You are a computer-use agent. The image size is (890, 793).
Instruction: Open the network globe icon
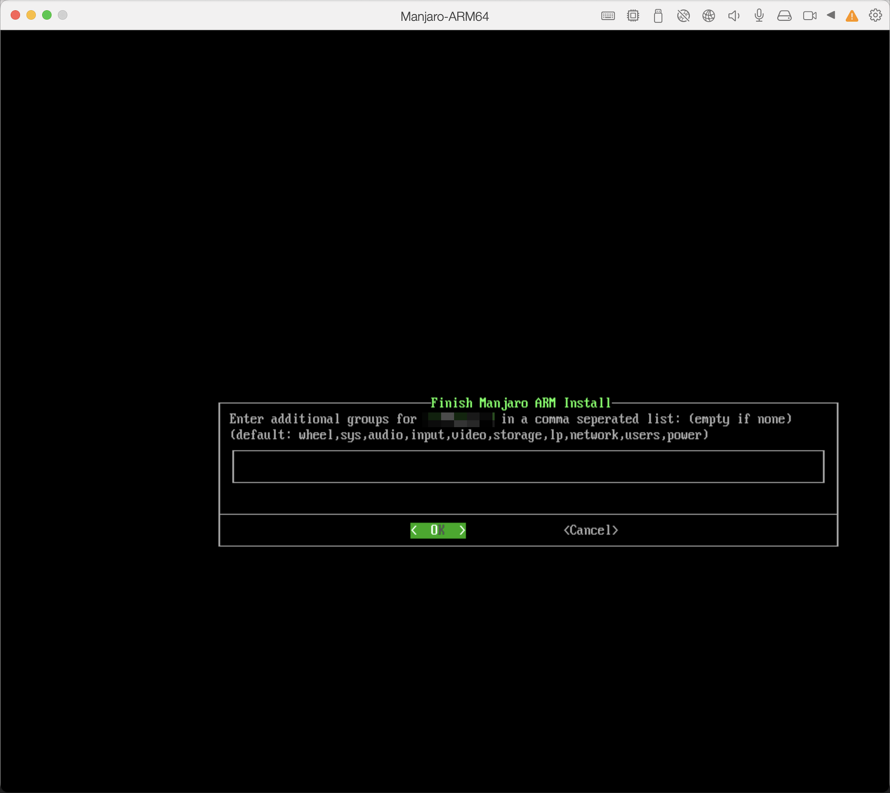tap(709, 16)
